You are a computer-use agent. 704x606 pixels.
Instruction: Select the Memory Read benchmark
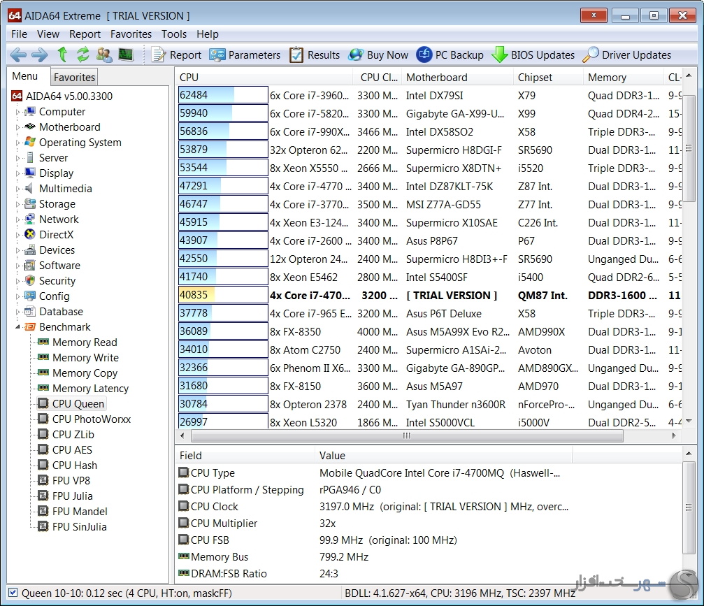click(85, 342)
